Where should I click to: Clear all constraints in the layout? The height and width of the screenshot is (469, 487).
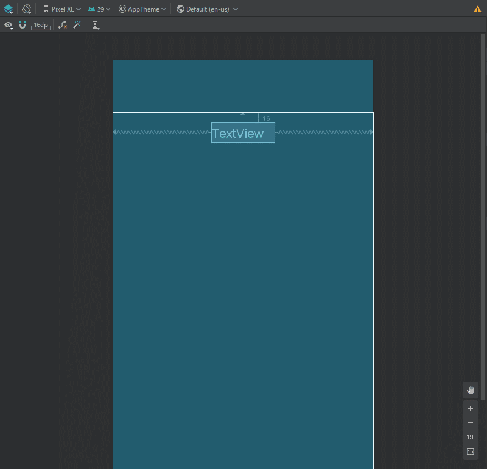tap(63, 25)
